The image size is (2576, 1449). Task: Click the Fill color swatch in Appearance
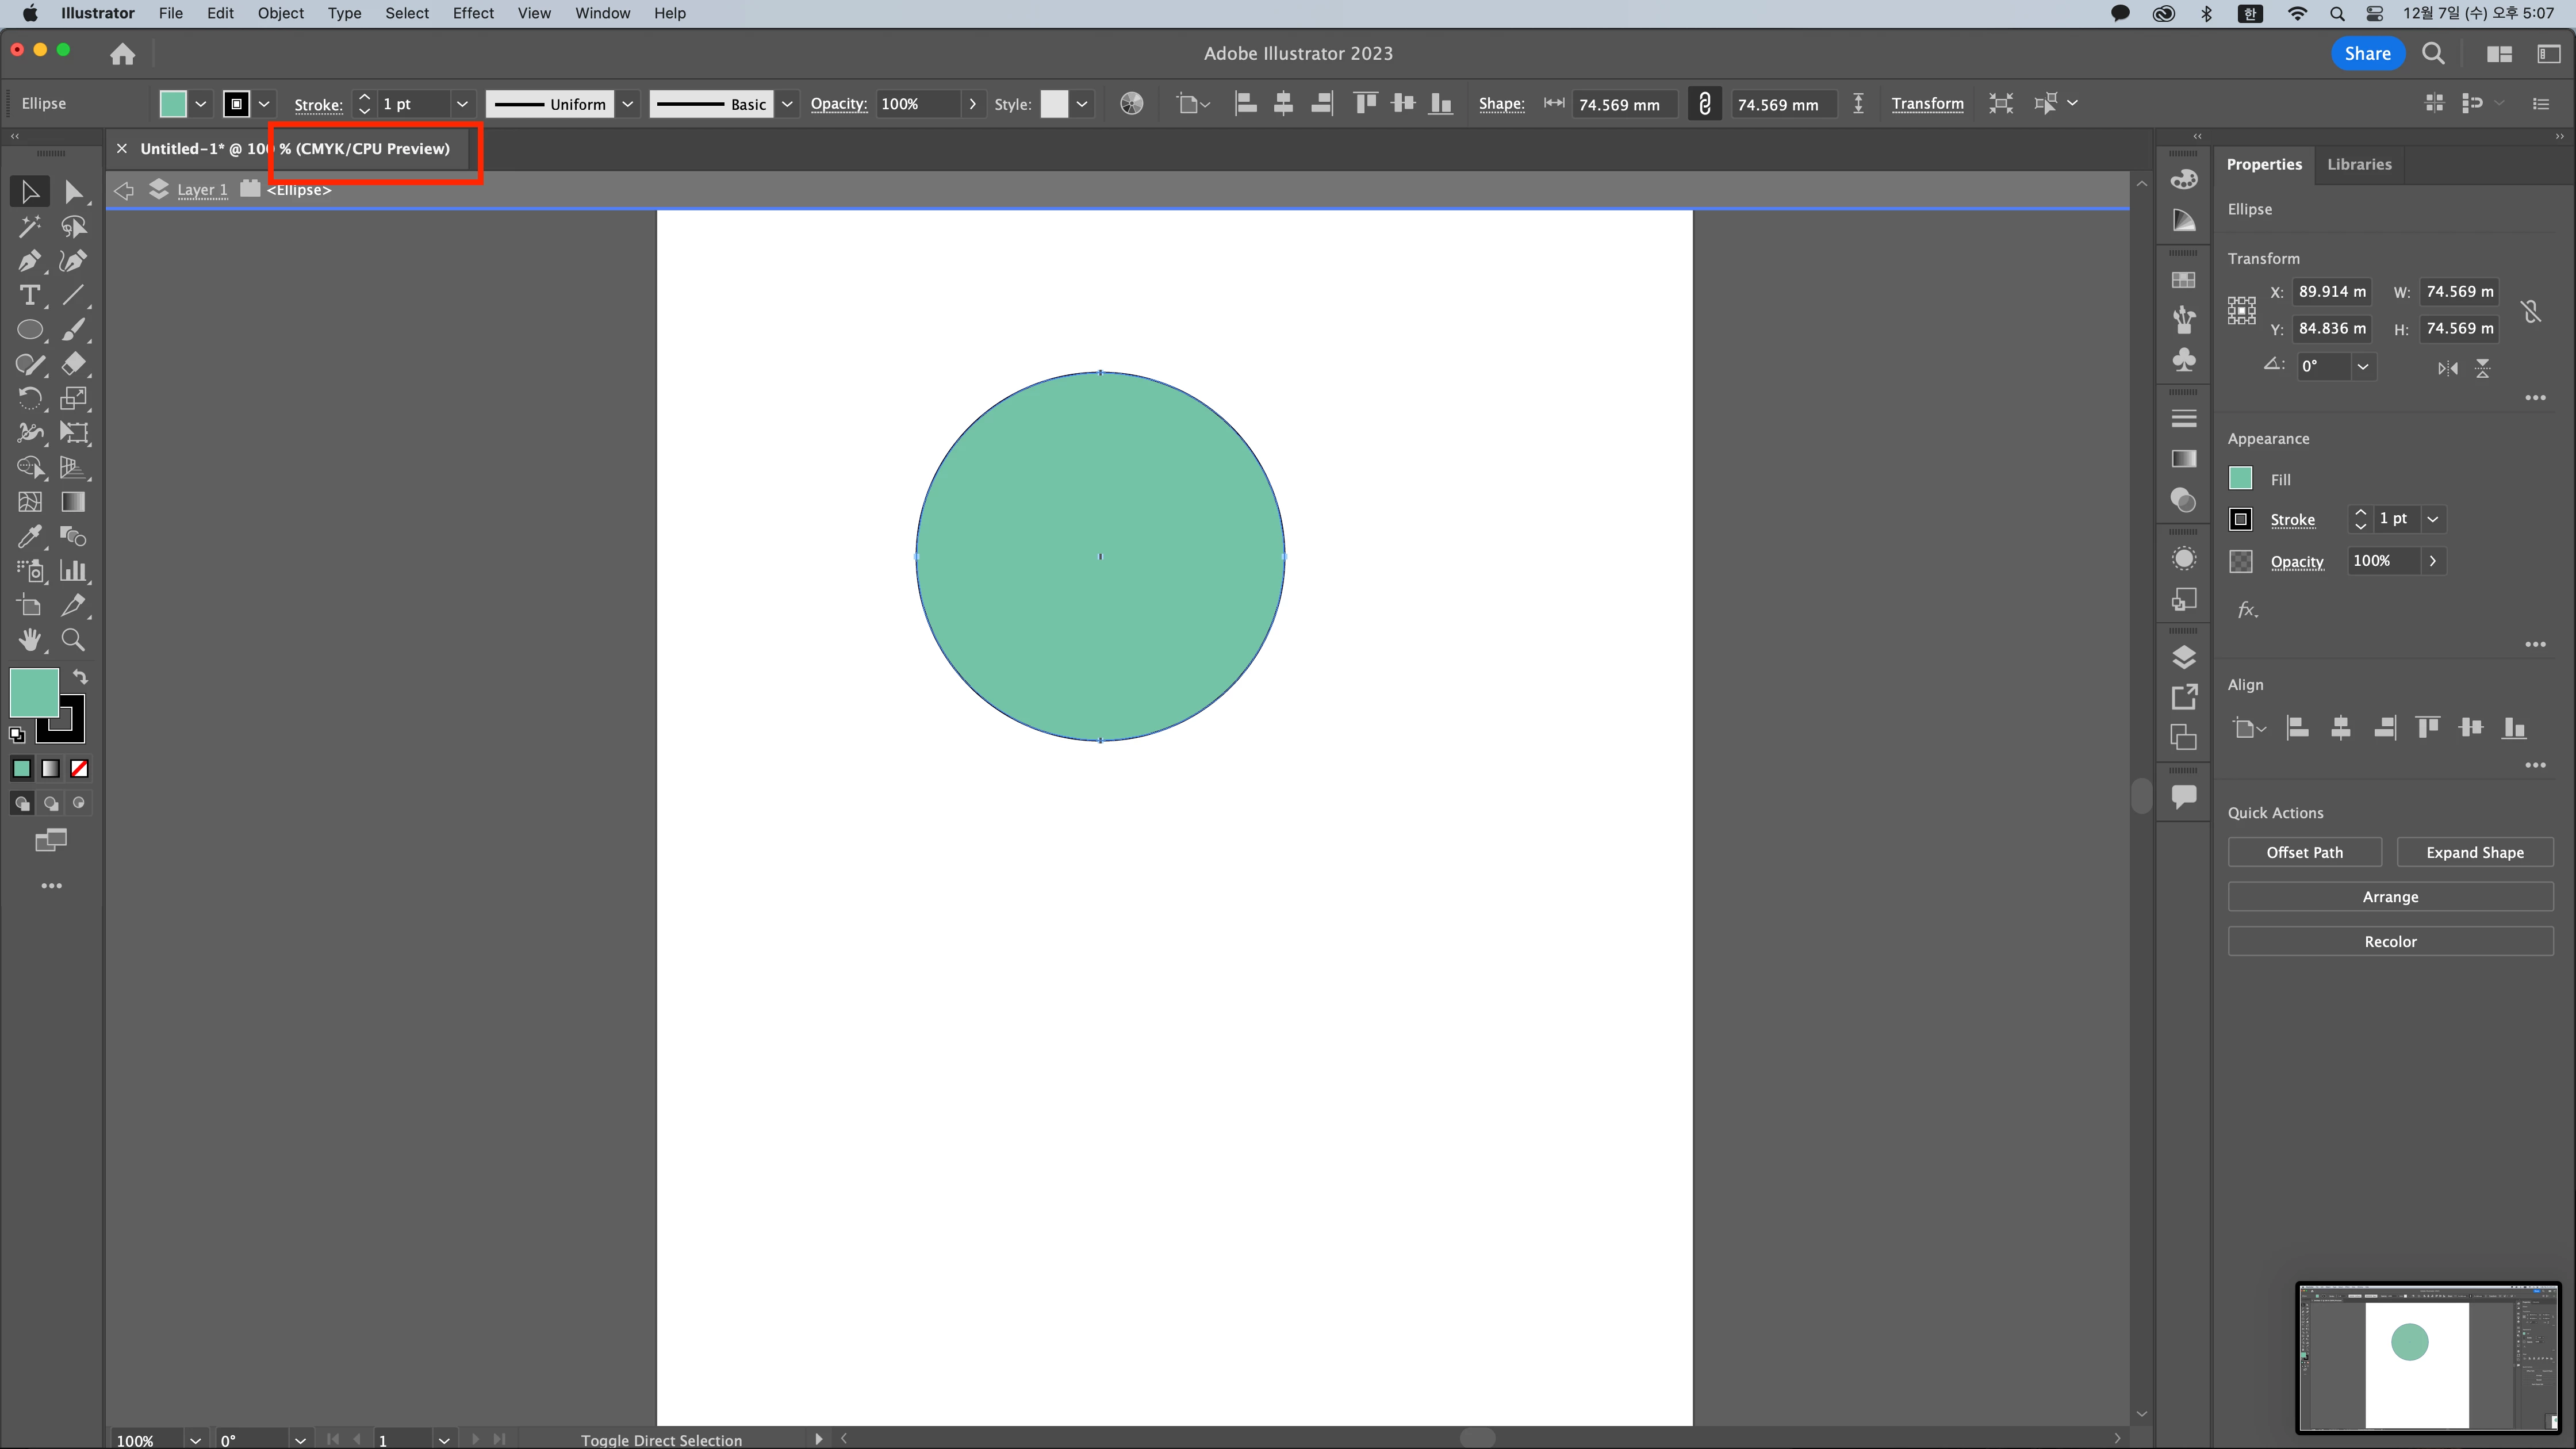(2240, 479)
